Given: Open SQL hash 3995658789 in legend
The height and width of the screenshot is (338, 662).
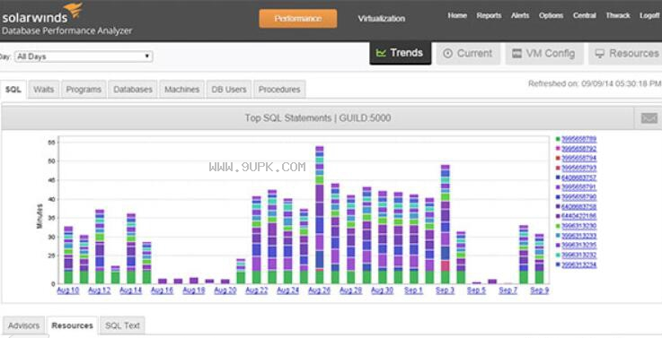Looking at the screenshot, I should click(578, 139).
